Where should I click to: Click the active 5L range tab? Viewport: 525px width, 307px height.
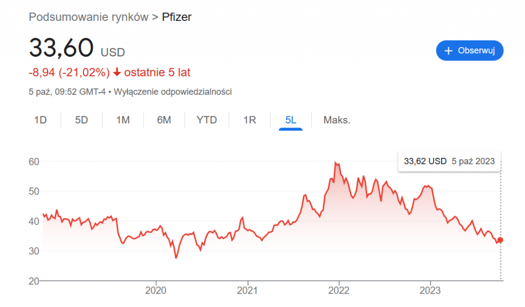[291, 120]
